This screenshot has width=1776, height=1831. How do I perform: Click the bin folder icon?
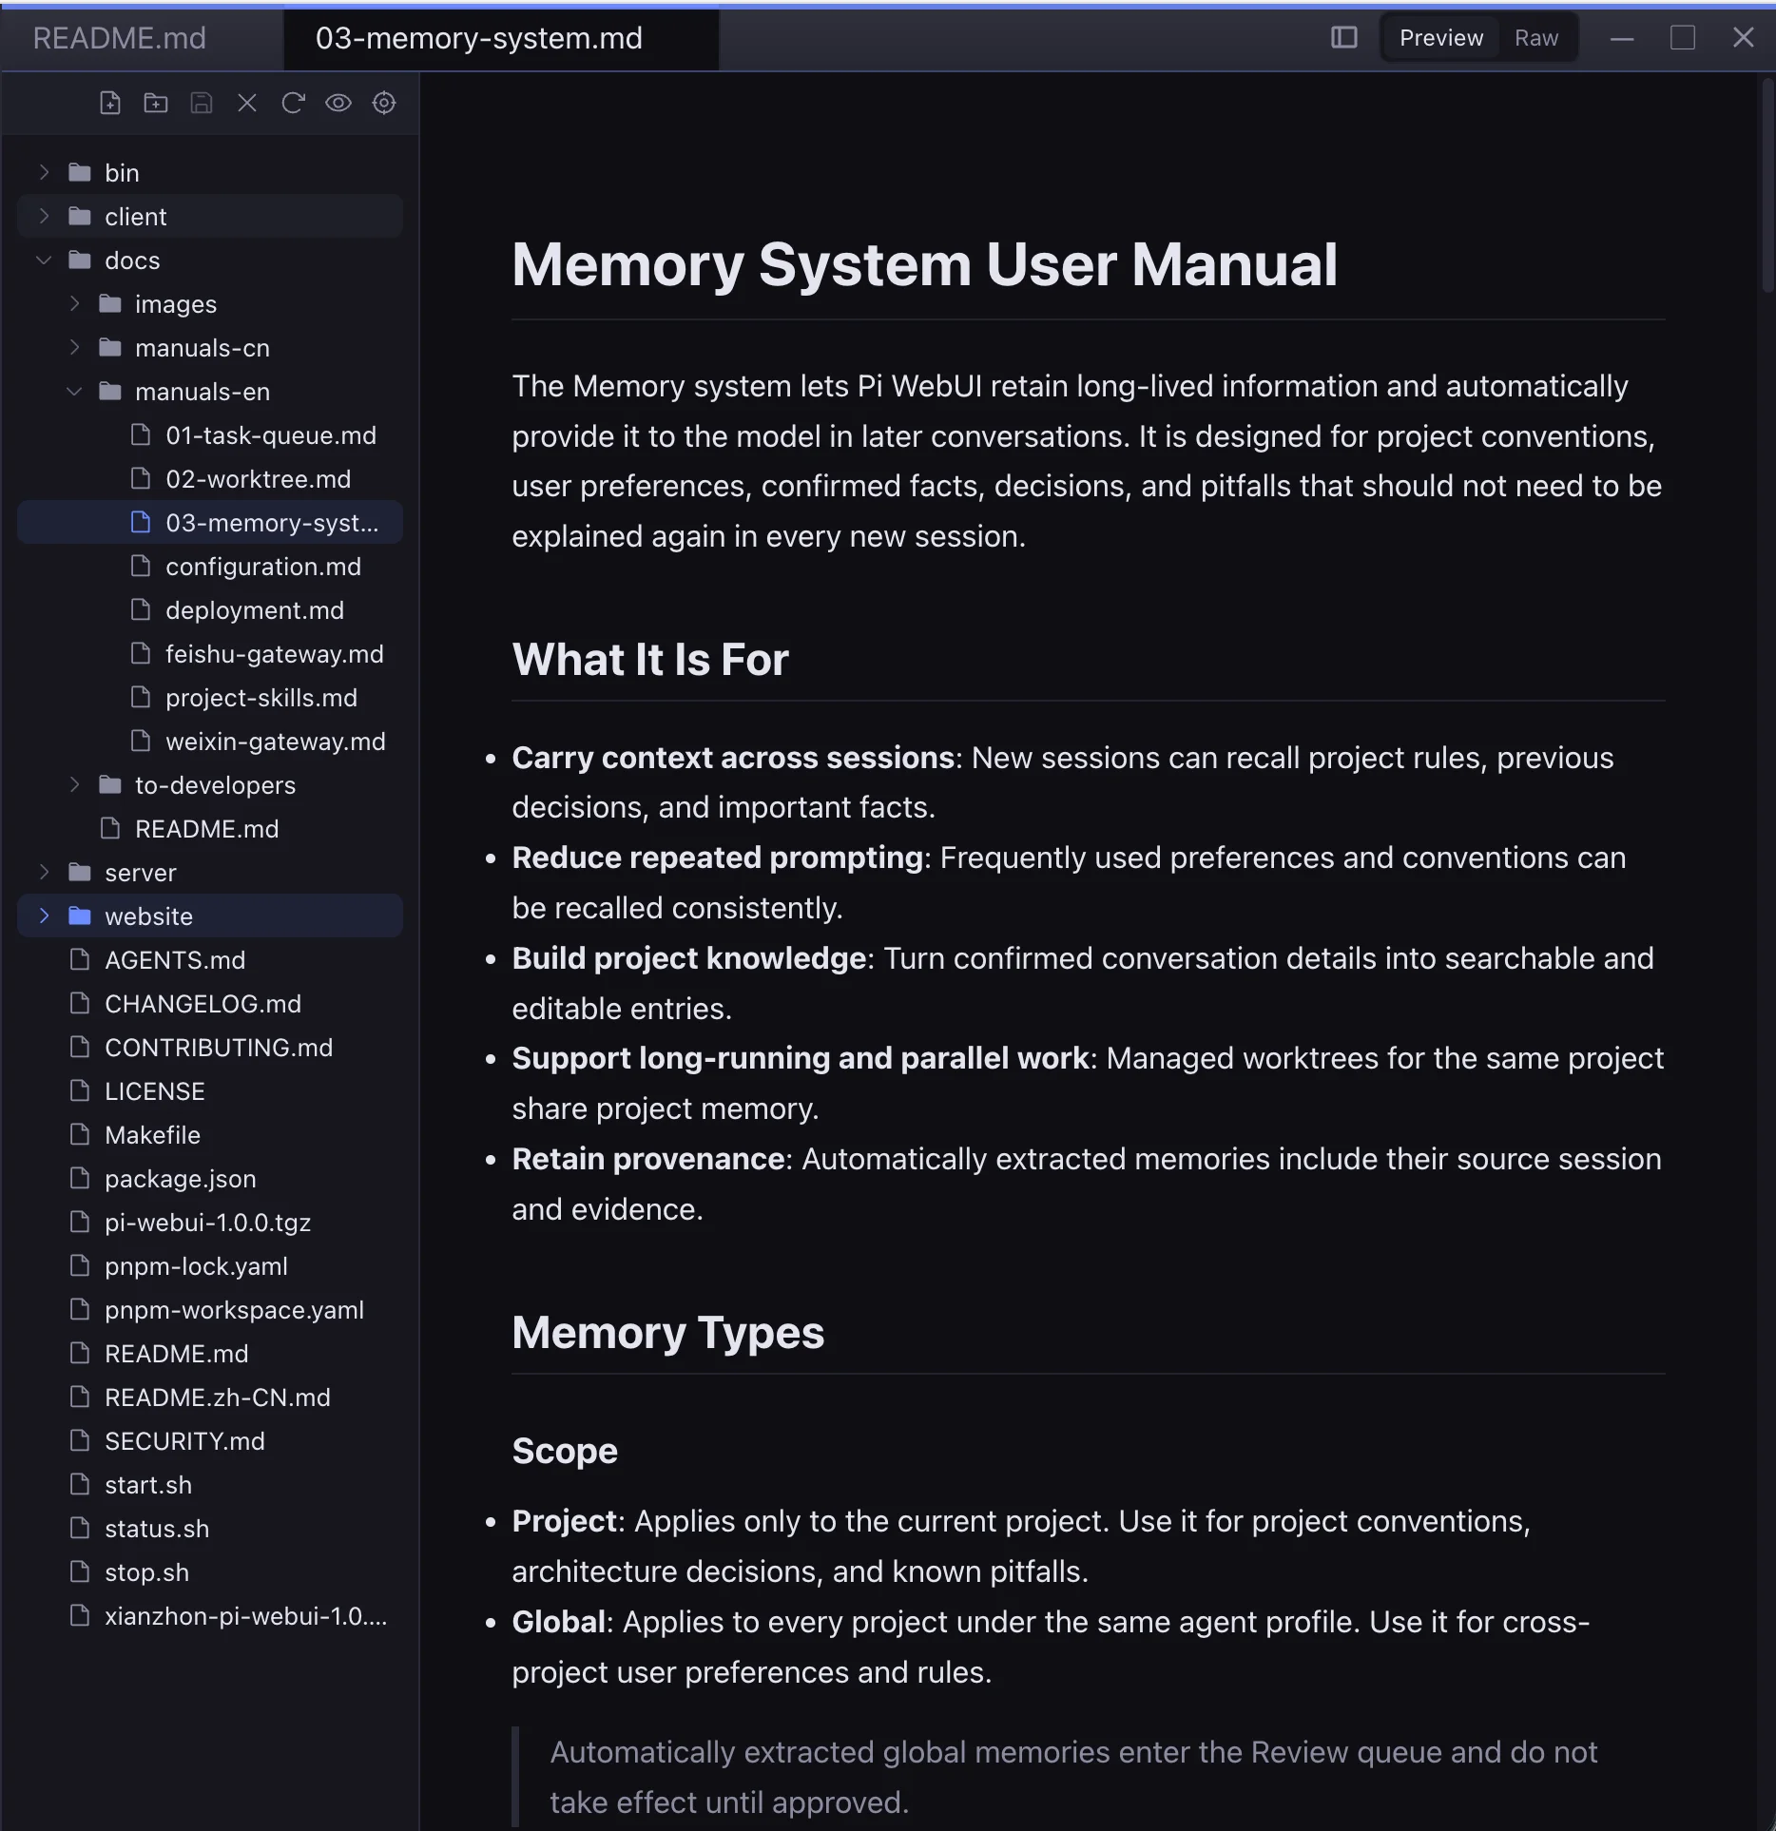coord(80,172)
